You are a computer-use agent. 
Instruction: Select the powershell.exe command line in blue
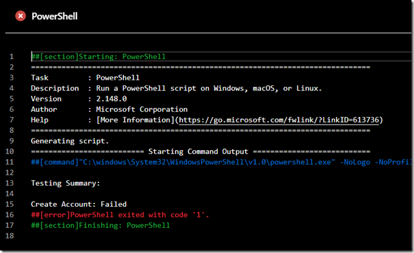(221, 162)
